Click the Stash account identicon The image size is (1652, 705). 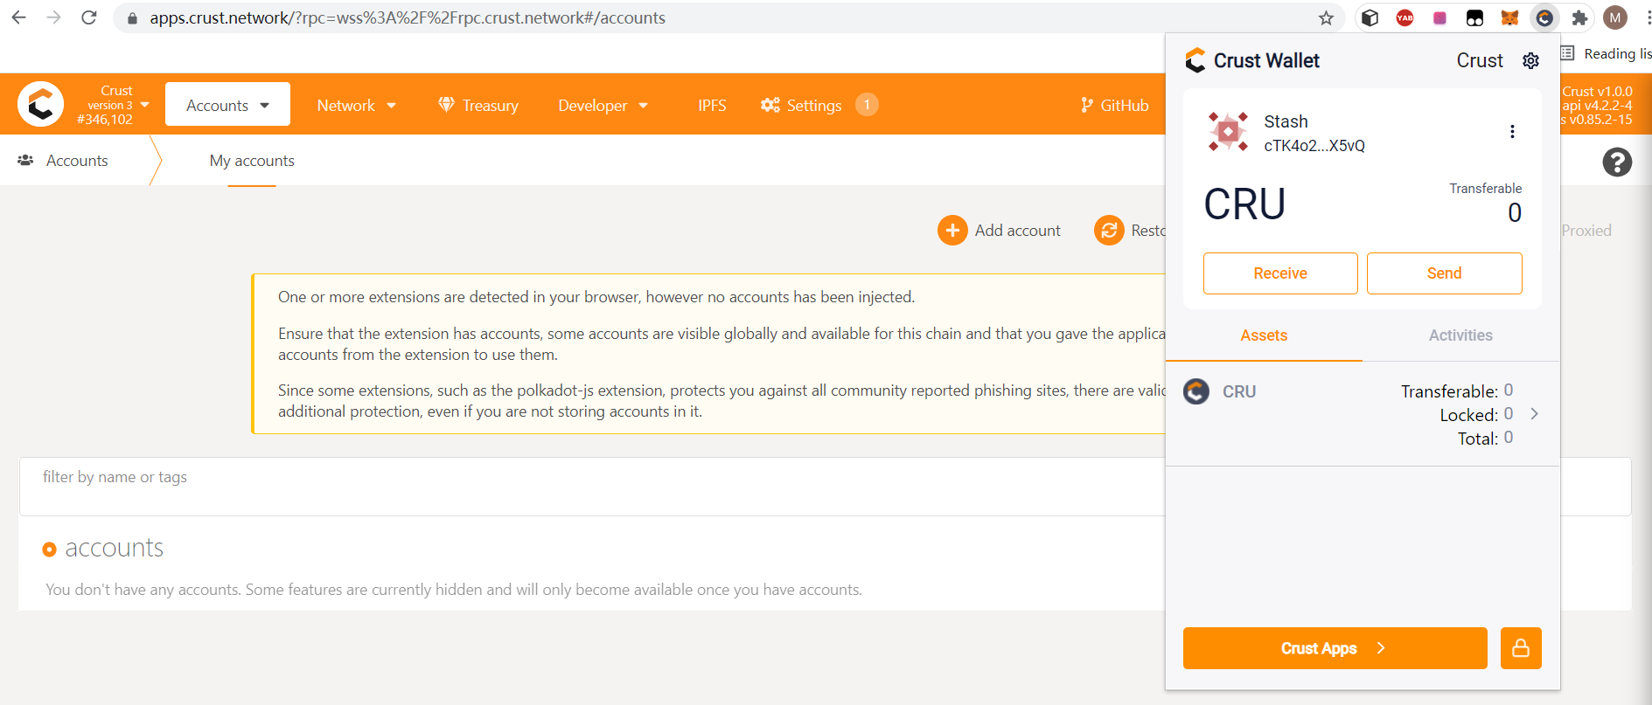pyautogui.click(x=1228, y=131)
